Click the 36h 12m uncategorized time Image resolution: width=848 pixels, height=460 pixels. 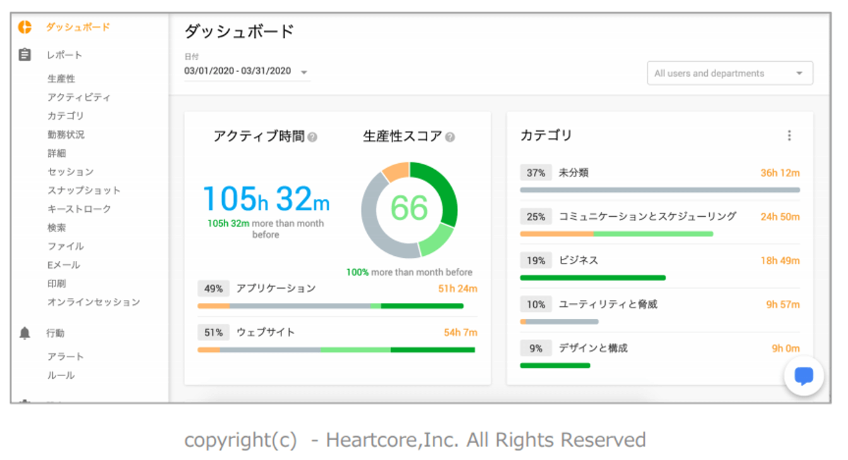click(x=780, y=173)
